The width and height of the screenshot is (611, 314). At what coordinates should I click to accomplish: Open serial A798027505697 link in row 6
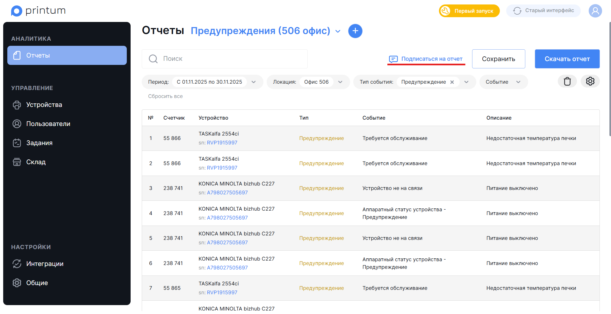click(x=227, y=268)
